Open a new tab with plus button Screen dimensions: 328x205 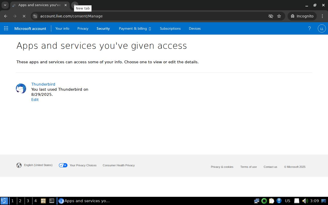coord(75,5)
